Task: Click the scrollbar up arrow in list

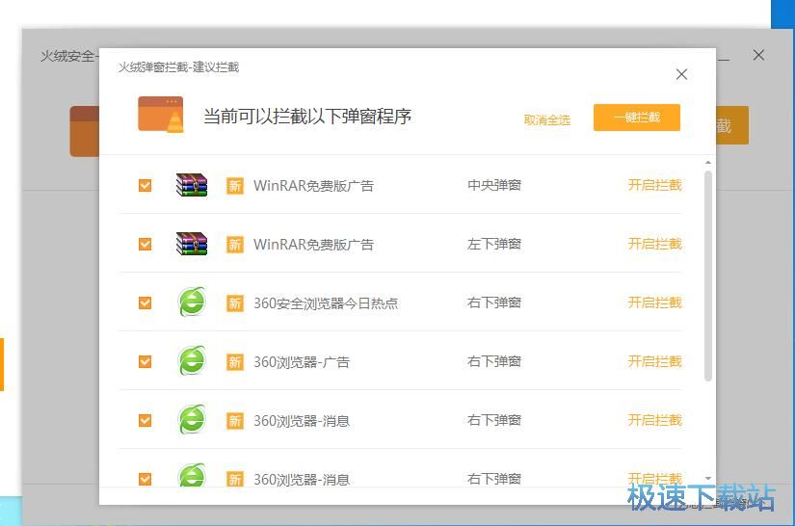Action: 708,163
